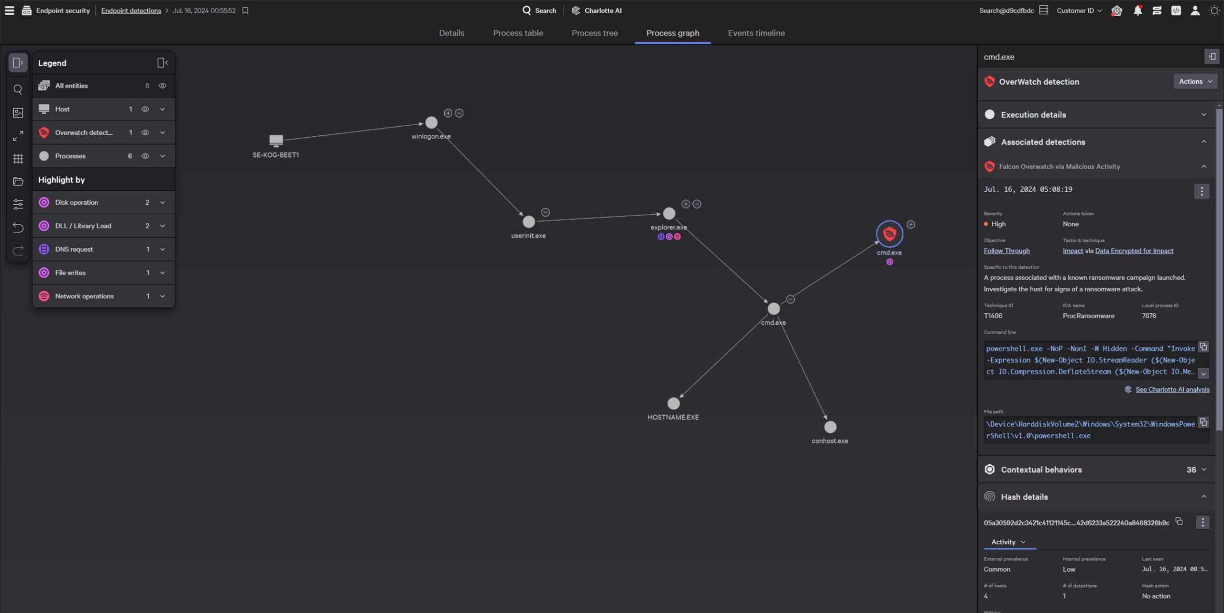Image resolution: width=1224 pixels, height=613 pixels.
Task: Toggle the light/dark theme sun icon
Action: 1213,10
